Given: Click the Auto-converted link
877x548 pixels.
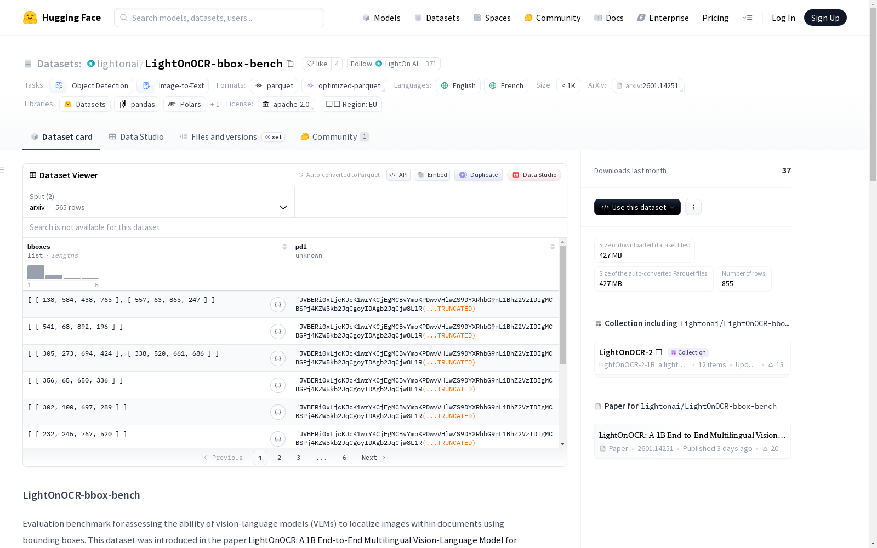Looking at the screenshot, I should pos(328,175).
